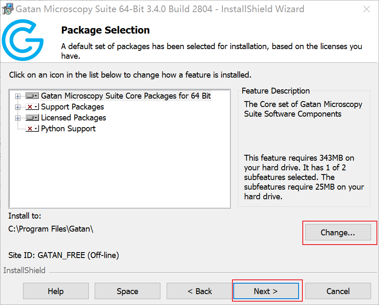The image size is (379, 305).
Task: Click the Gatan blue G logo
Action: 23,40
